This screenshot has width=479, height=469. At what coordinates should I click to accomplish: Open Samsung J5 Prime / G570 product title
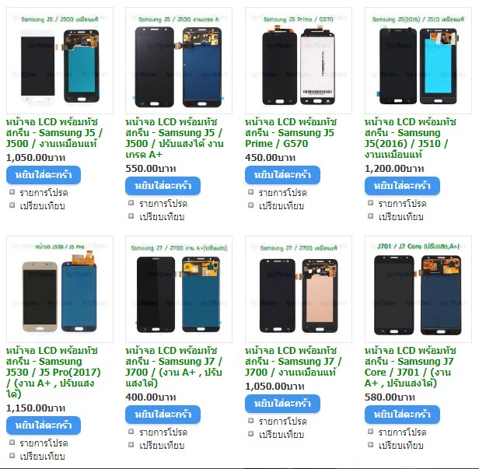(290, 133)
